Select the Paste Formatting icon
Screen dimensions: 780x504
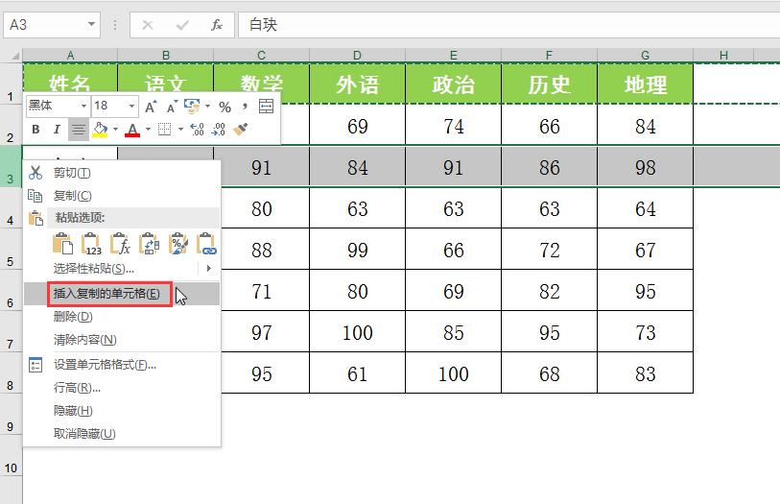click(x=178, y=244)
